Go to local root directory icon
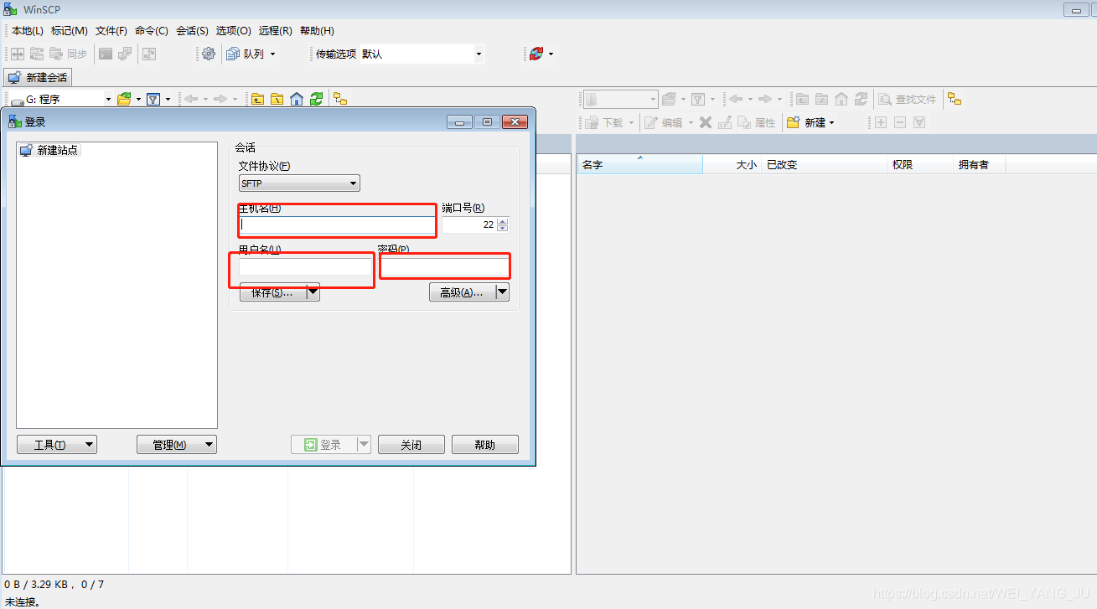The image size is (1097, 609). pyautogui.click(x=277, y=99)
